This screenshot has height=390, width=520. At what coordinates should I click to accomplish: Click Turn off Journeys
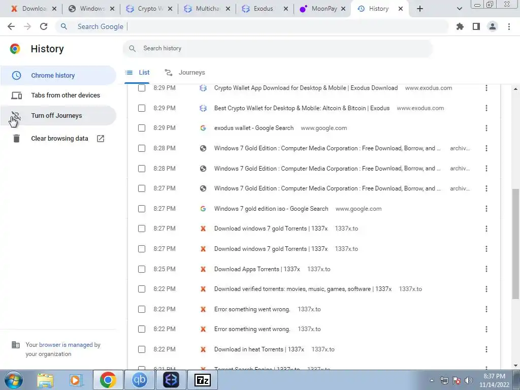tap(58, 115)
